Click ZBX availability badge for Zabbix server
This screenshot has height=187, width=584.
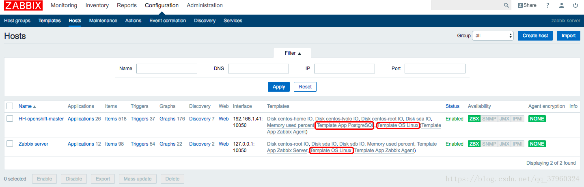(x=474, y=144)
